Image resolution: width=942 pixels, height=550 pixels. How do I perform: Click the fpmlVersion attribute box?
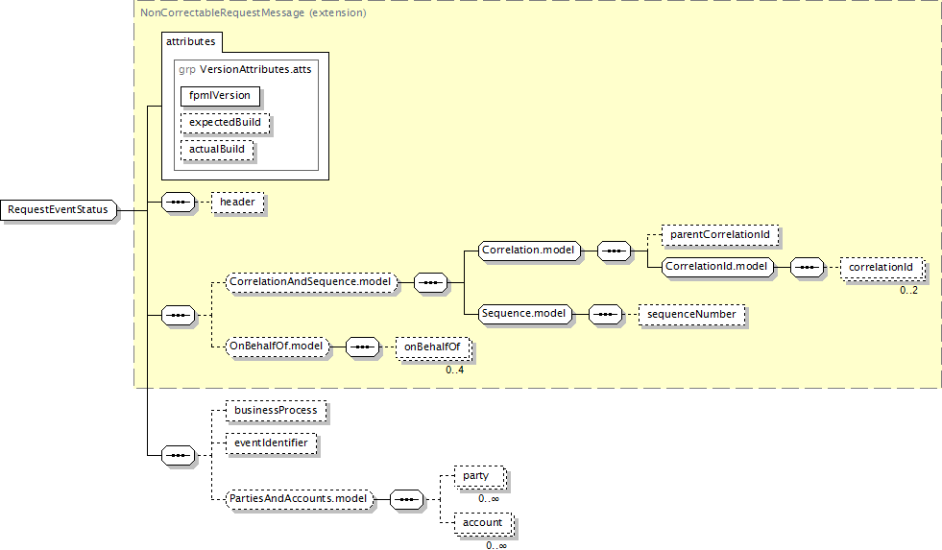(x=220, y=96)
